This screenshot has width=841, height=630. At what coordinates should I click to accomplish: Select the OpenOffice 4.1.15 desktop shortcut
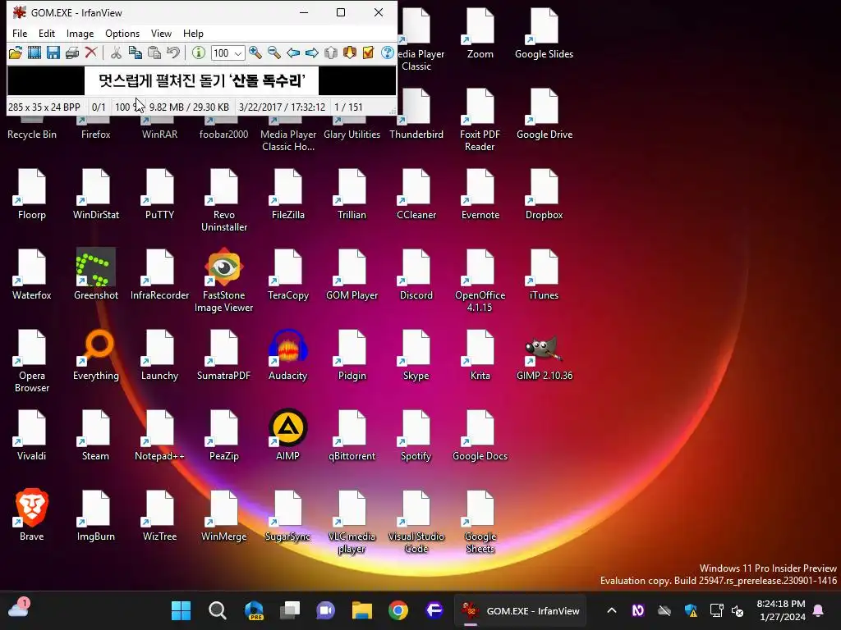[x=480, y=280]
